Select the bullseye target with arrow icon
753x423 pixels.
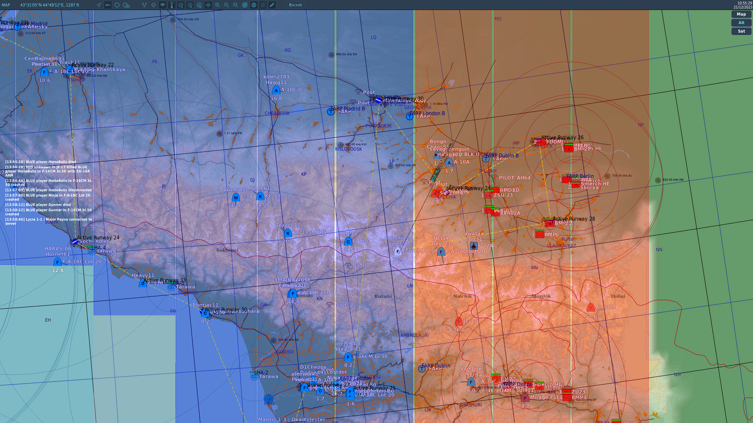click(245, 5)
